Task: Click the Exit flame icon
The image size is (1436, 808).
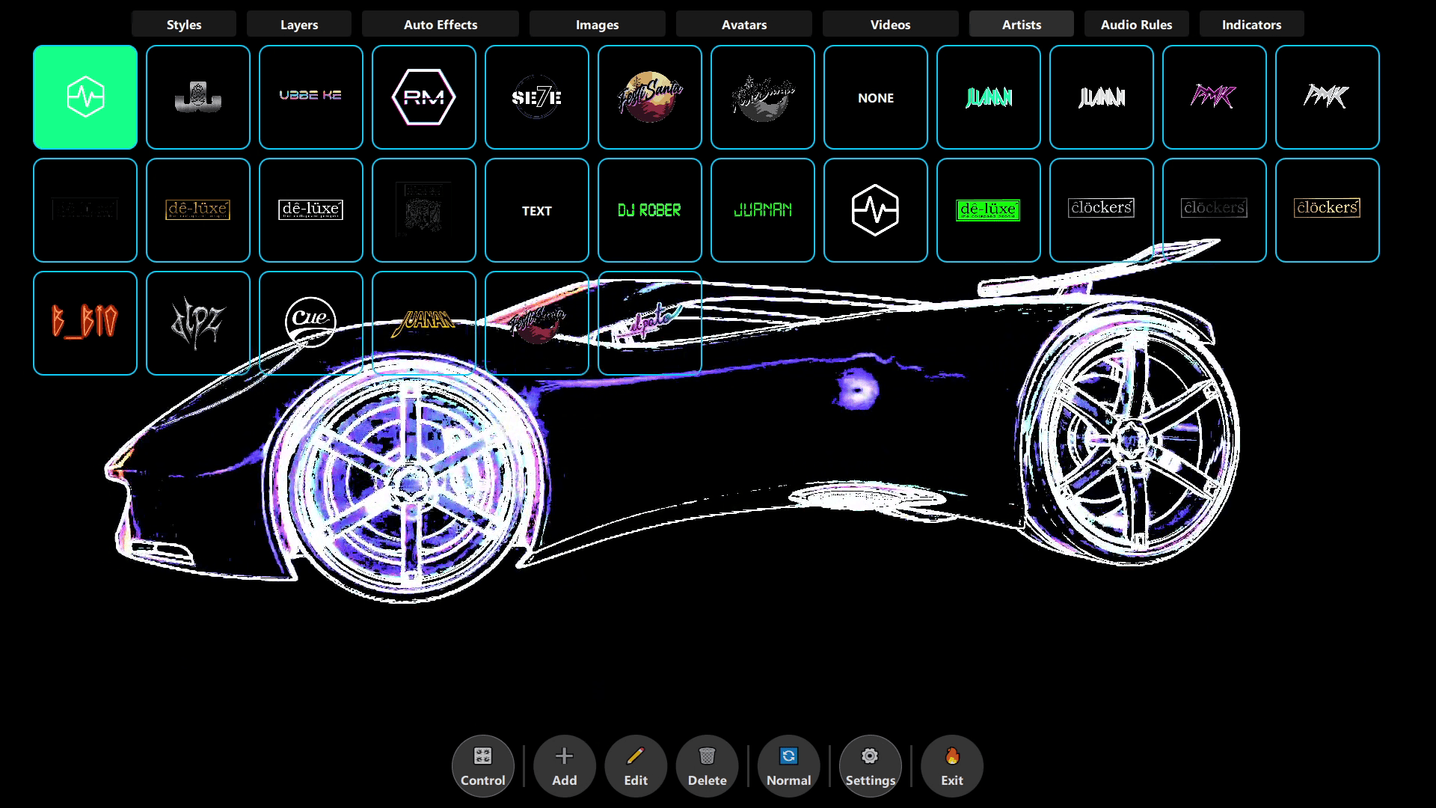Action: [951, 765]
